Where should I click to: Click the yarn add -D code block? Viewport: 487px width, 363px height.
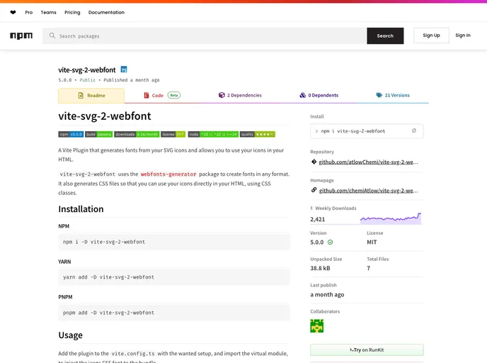click(174, 277)
